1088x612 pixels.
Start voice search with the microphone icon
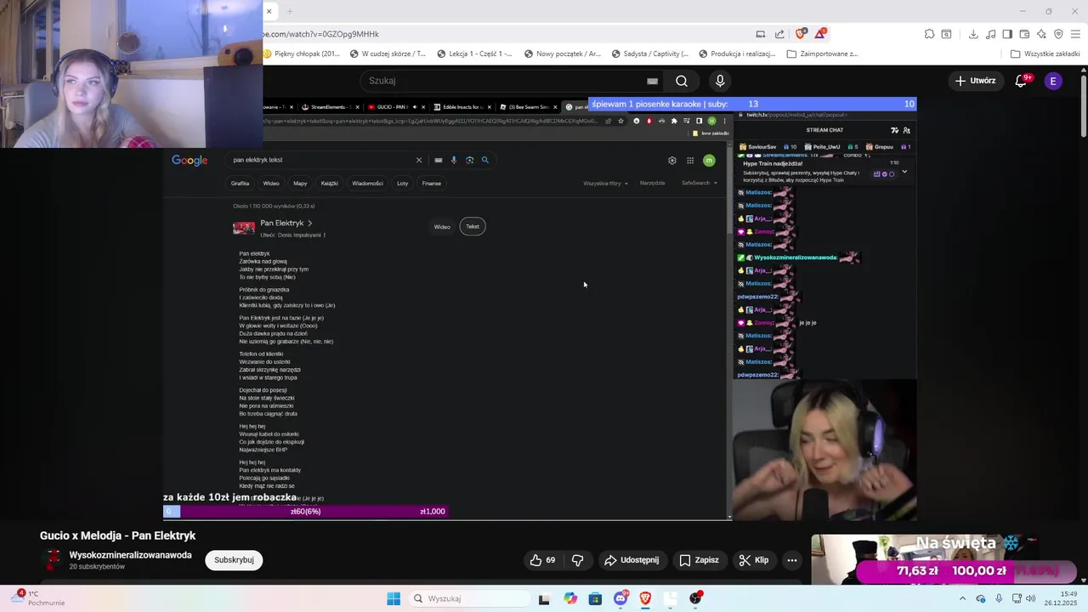pyautogui.click(x=720, y=81)
